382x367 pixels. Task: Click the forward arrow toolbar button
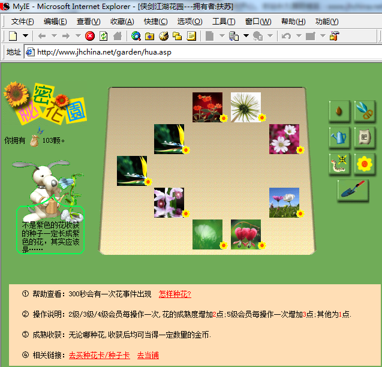tap(66, 36)
